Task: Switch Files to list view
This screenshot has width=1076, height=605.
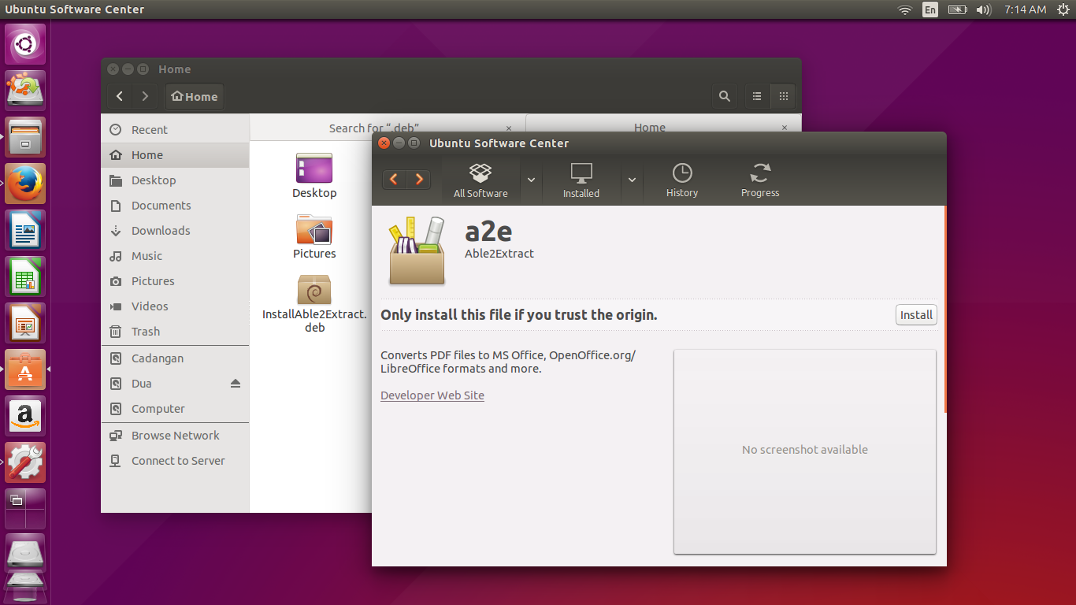Action: (x=757, y=96)
